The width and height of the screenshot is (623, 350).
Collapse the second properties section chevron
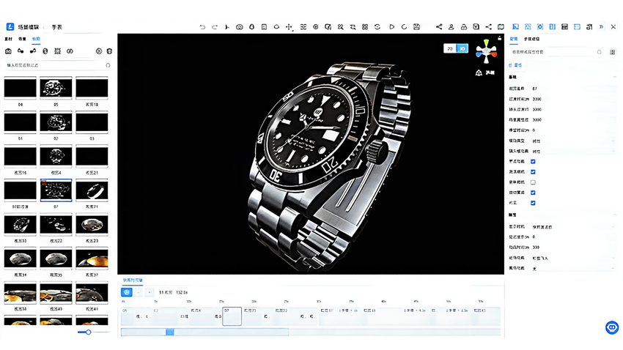point(615,215)
